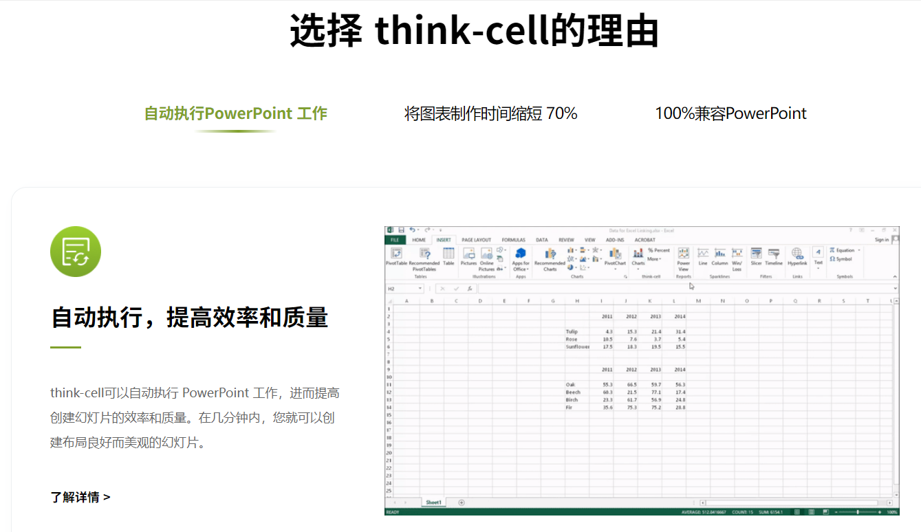The width and height of the screenshot is (921, 532).
Task: Select the Fir cell in the spreadsheet
Action: [577, 407]
